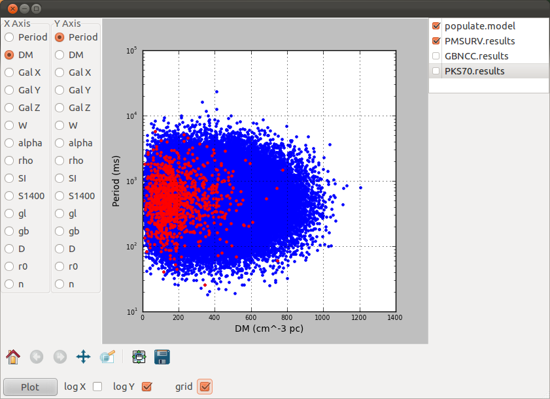Click the forward arrow navigation icon

60,357
